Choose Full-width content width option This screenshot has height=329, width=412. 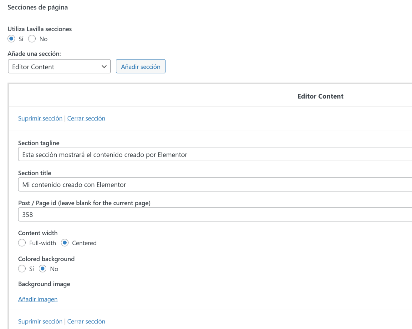point(22,243)
